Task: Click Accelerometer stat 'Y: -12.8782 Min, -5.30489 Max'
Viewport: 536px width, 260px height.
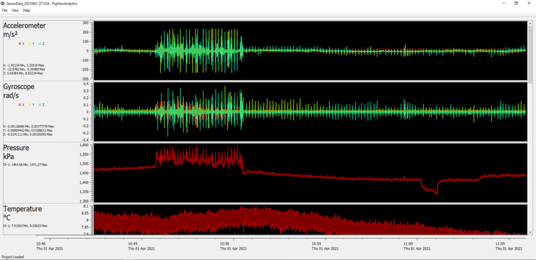Action: (x=24, y=69)
